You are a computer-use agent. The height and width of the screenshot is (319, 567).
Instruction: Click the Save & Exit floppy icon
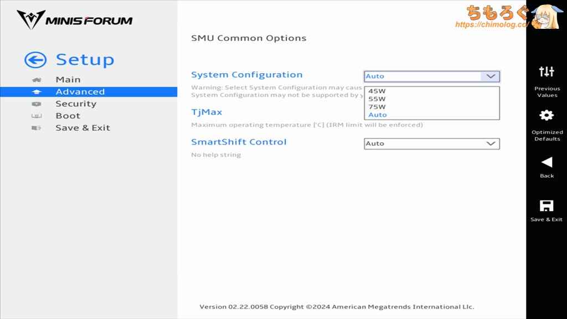(547, 206)
